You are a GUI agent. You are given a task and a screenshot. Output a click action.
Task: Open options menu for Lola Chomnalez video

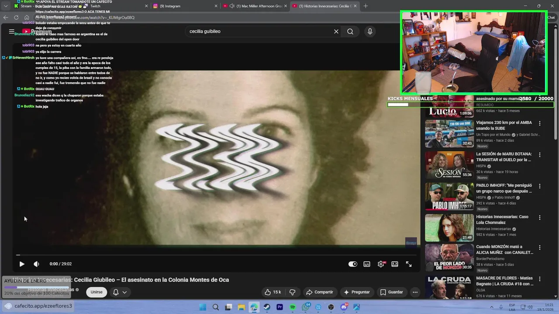coord(540,217)
